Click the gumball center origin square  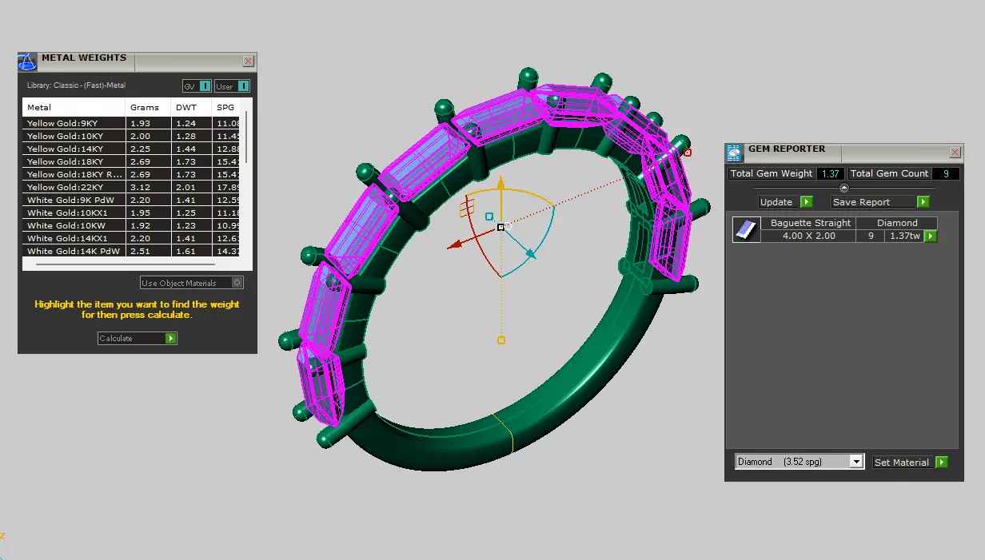point(500,227)
